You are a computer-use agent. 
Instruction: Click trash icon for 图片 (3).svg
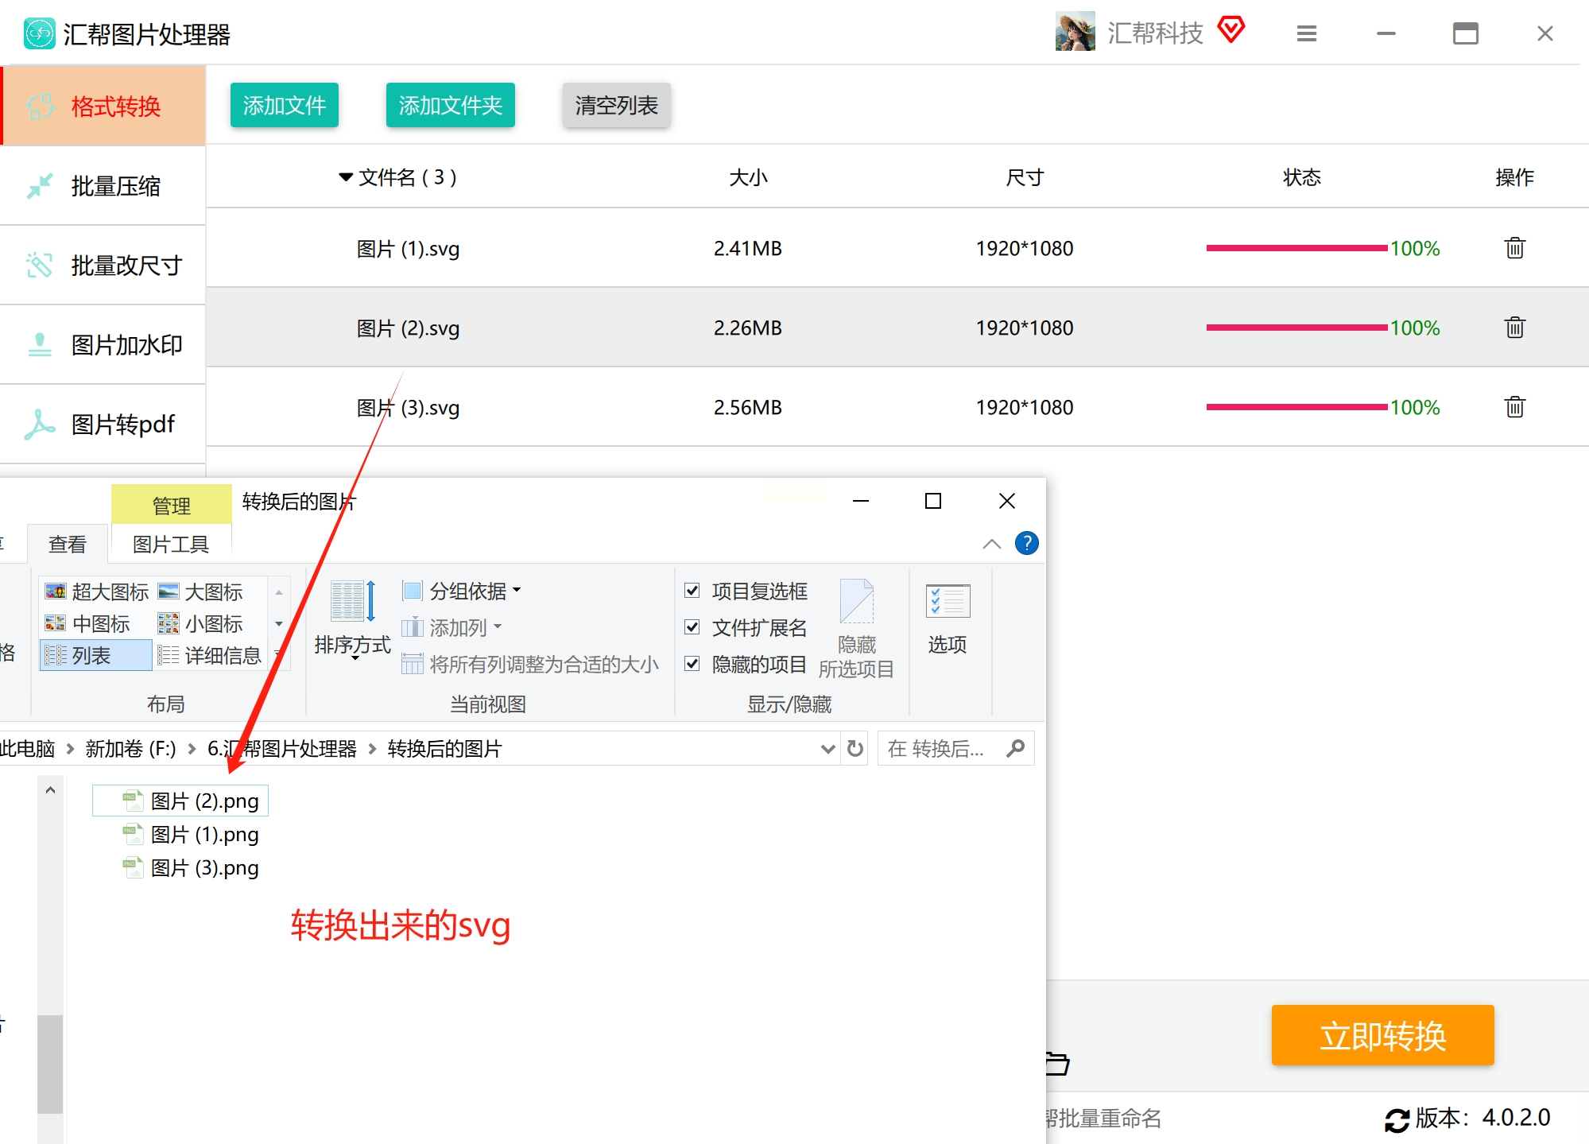pos(1514,407)
